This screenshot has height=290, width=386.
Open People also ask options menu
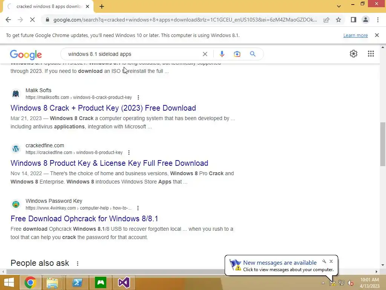click(78, 264)
